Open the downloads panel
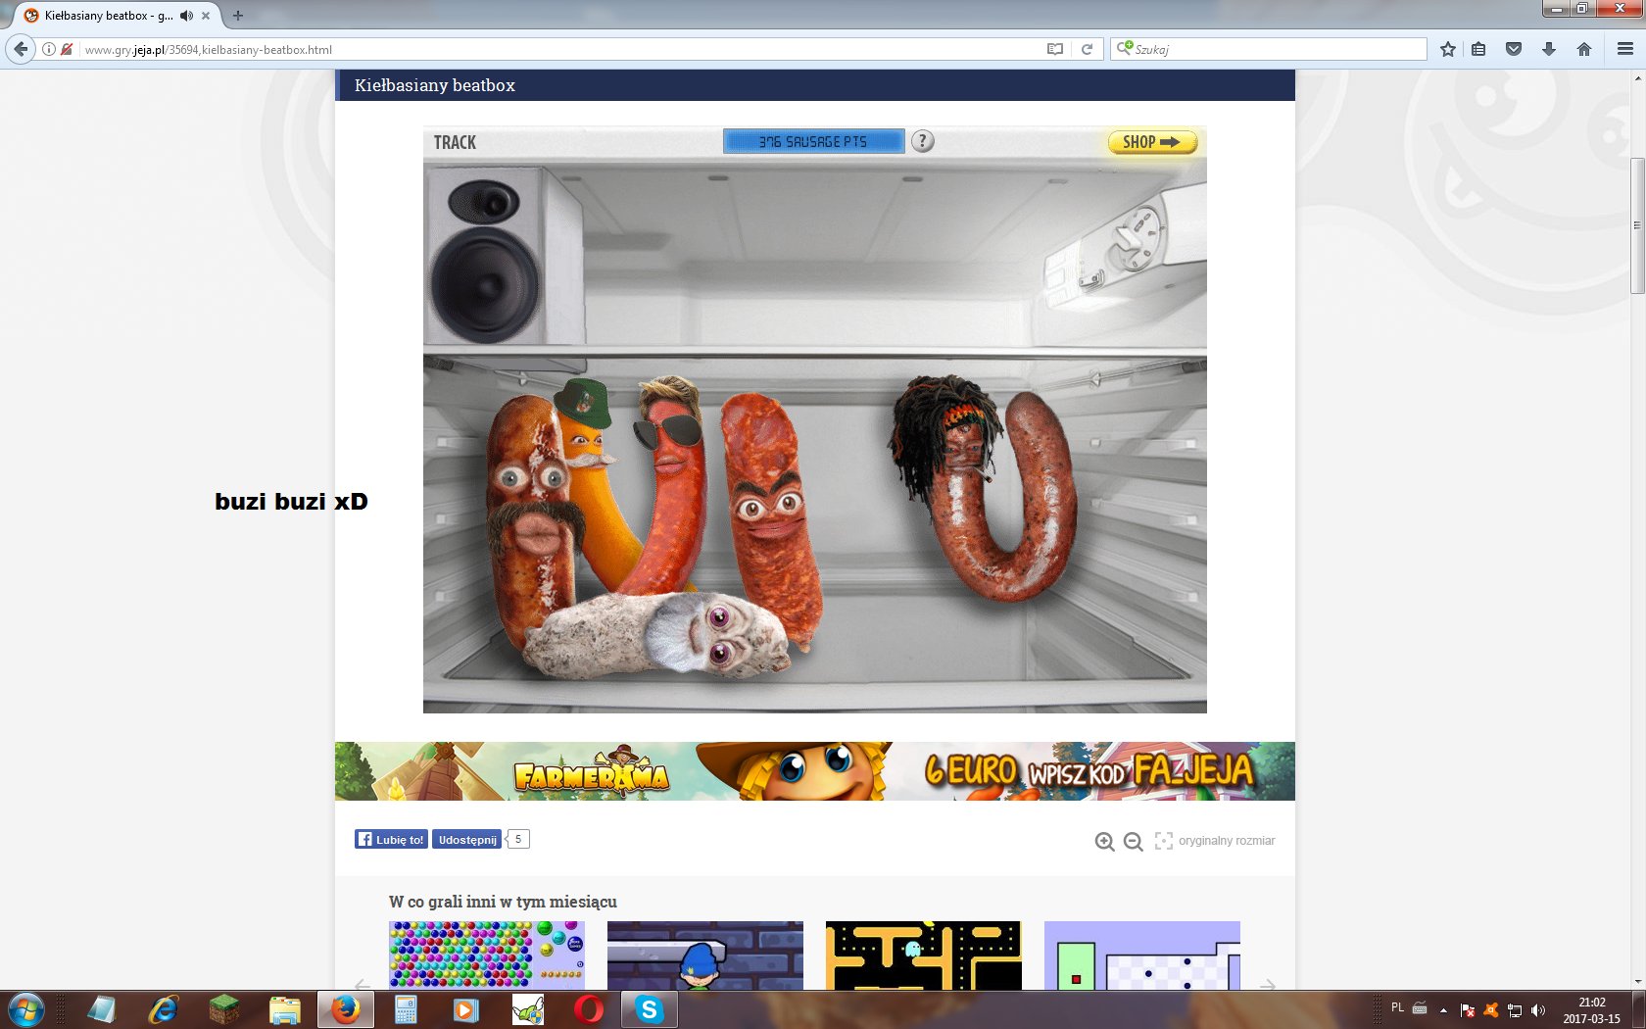The height and width of the screenshot is (1029, 1646). click(x=1549, y=49)
